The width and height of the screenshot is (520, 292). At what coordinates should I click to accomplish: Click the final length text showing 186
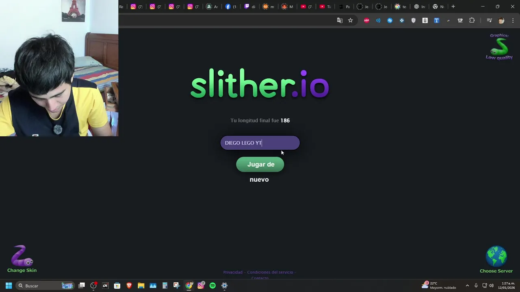[260, 120]
